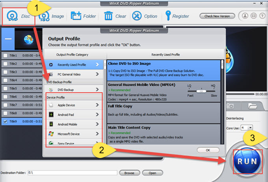Click the Check New Version button

[x=217, y=16]
